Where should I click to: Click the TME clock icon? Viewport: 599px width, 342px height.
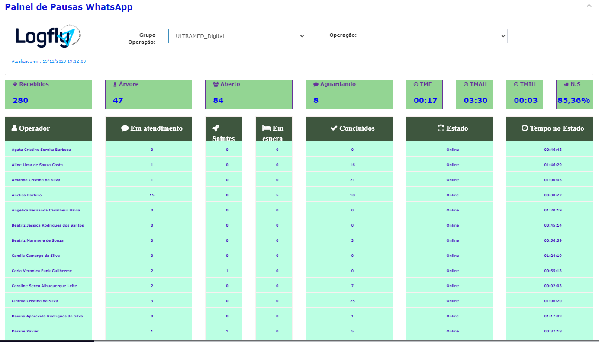pos(416,84)
